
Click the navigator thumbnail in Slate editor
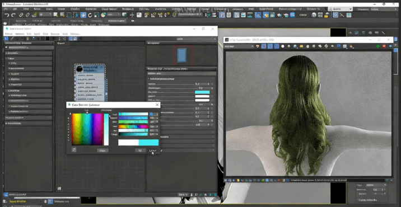(x=182, y=56)
